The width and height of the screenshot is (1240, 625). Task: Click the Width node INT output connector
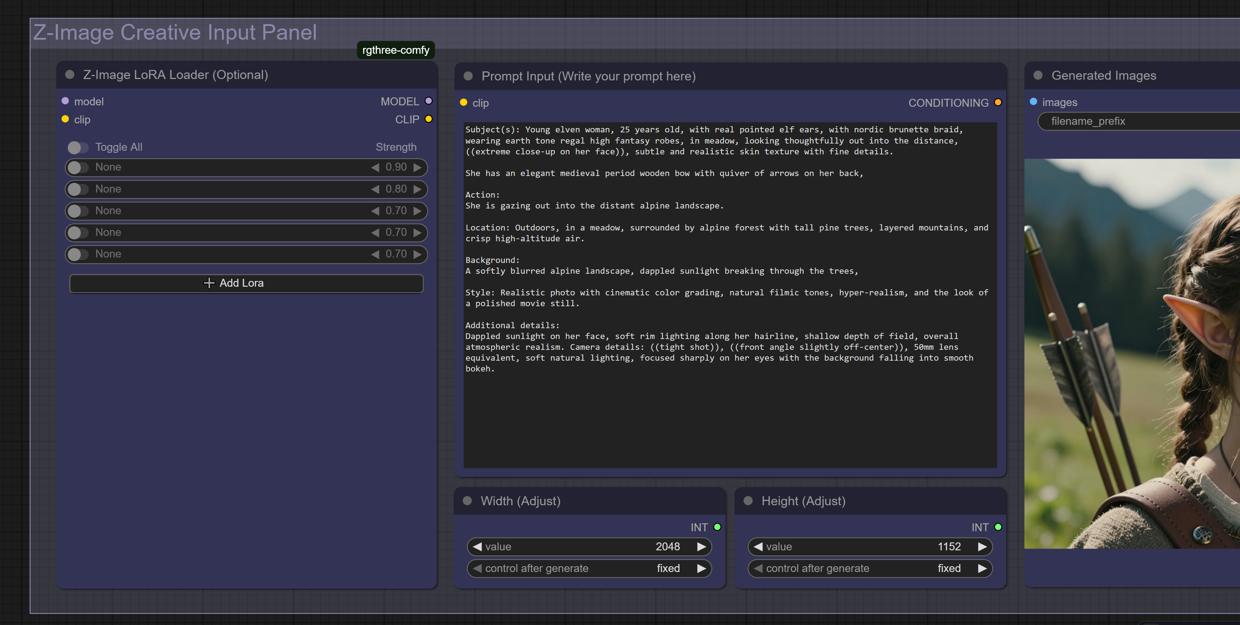[x=717, y=527]
